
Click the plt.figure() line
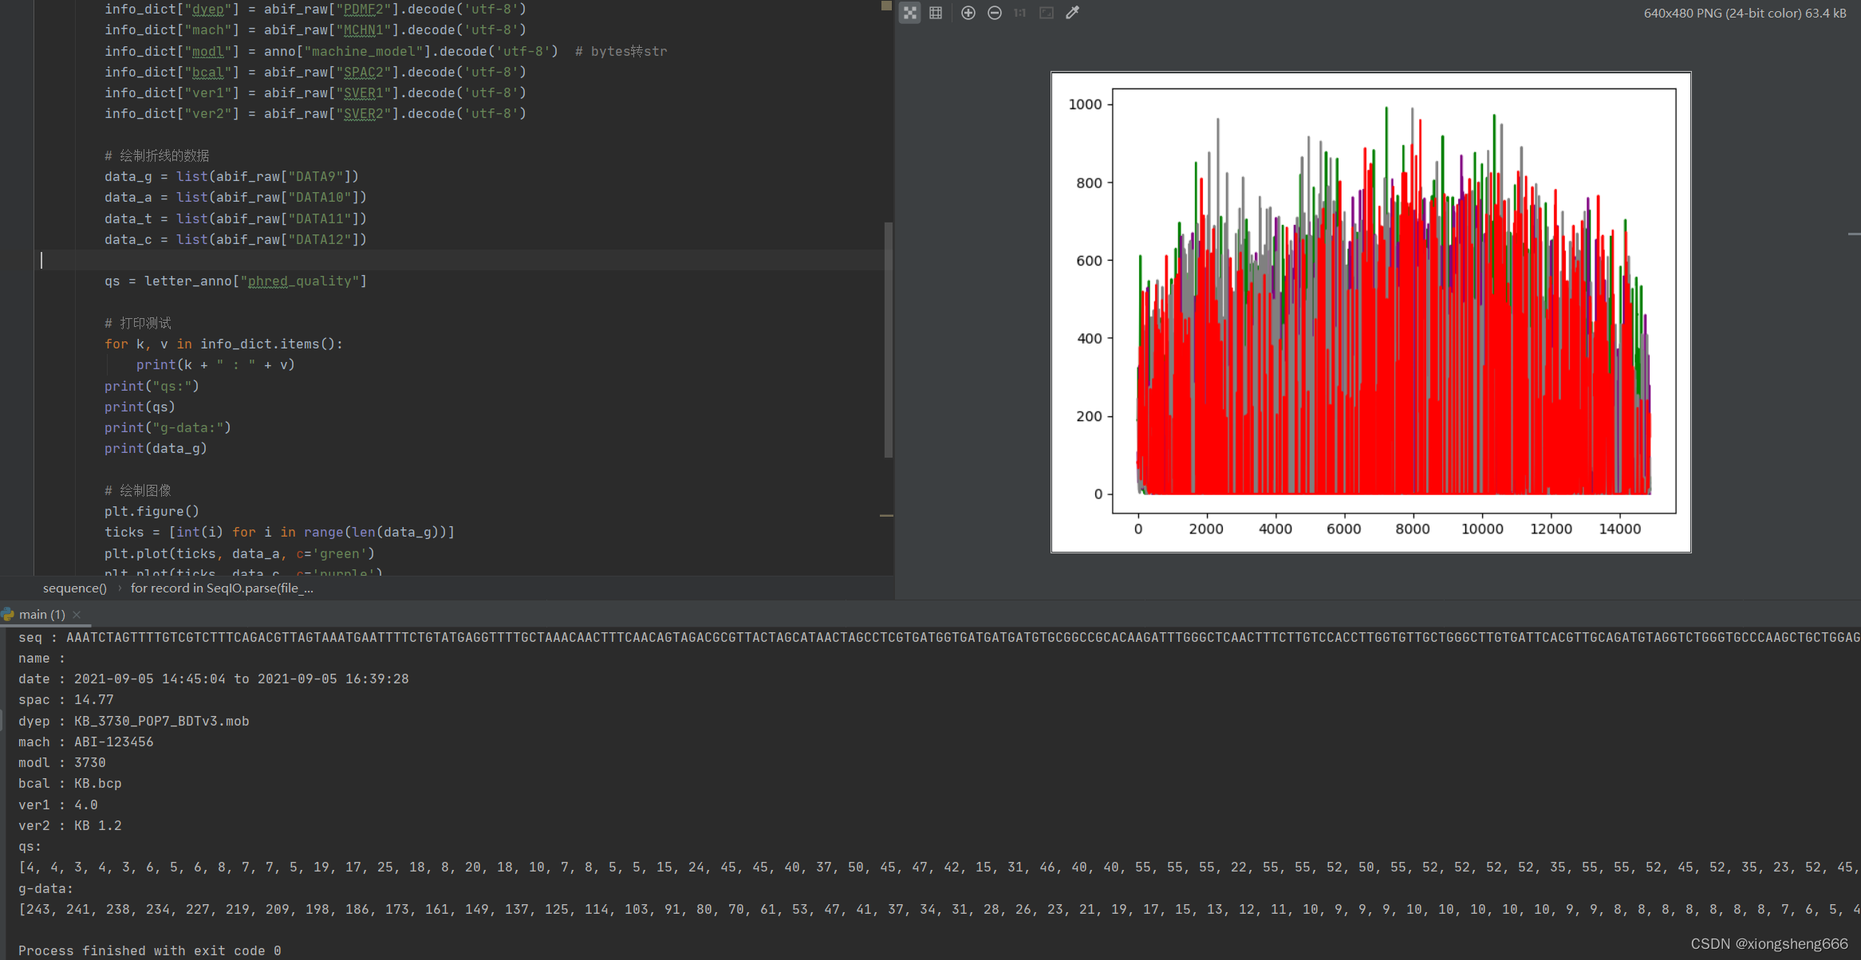click(x=152, y=511)
